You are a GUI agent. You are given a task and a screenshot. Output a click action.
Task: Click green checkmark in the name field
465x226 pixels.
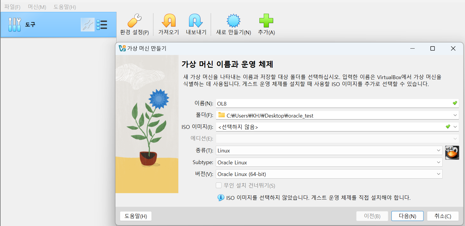point(455,103)
